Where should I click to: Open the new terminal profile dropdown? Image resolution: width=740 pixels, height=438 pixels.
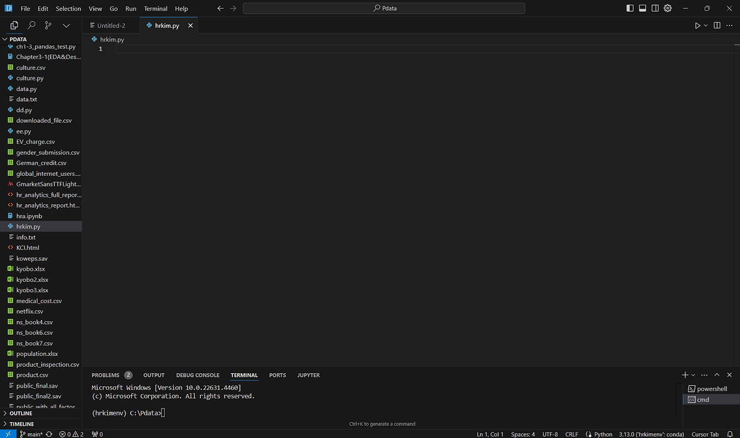[x=693, y=375]
